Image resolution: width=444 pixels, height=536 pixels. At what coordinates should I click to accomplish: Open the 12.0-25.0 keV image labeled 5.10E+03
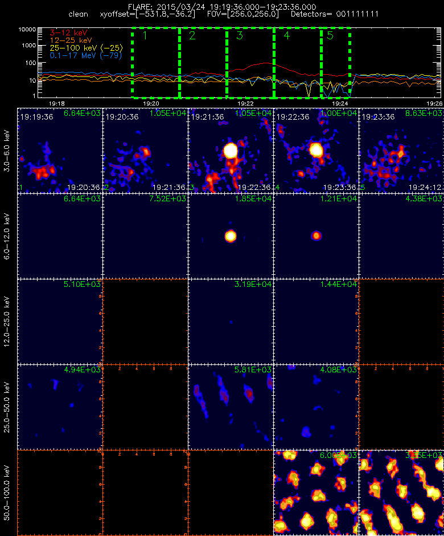[60, 322]
